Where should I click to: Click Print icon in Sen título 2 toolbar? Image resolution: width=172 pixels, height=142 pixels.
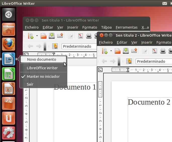pos(163,51)
